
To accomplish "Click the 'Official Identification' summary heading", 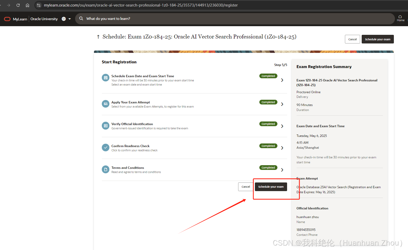I will [x=312, y=208].
